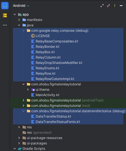Expand the ui-packages folder

click(19, 143)
